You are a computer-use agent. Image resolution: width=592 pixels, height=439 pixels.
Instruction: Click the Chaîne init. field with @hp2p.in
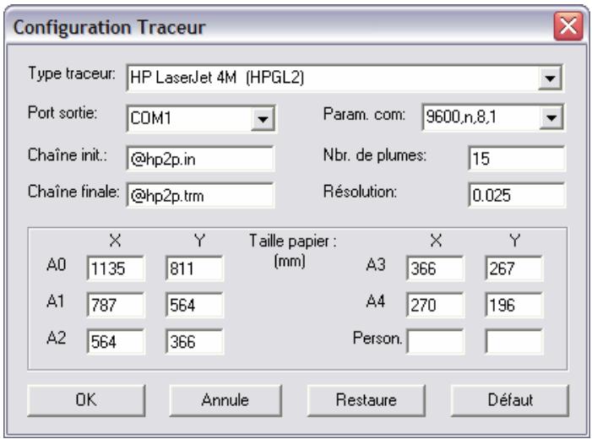200,159
